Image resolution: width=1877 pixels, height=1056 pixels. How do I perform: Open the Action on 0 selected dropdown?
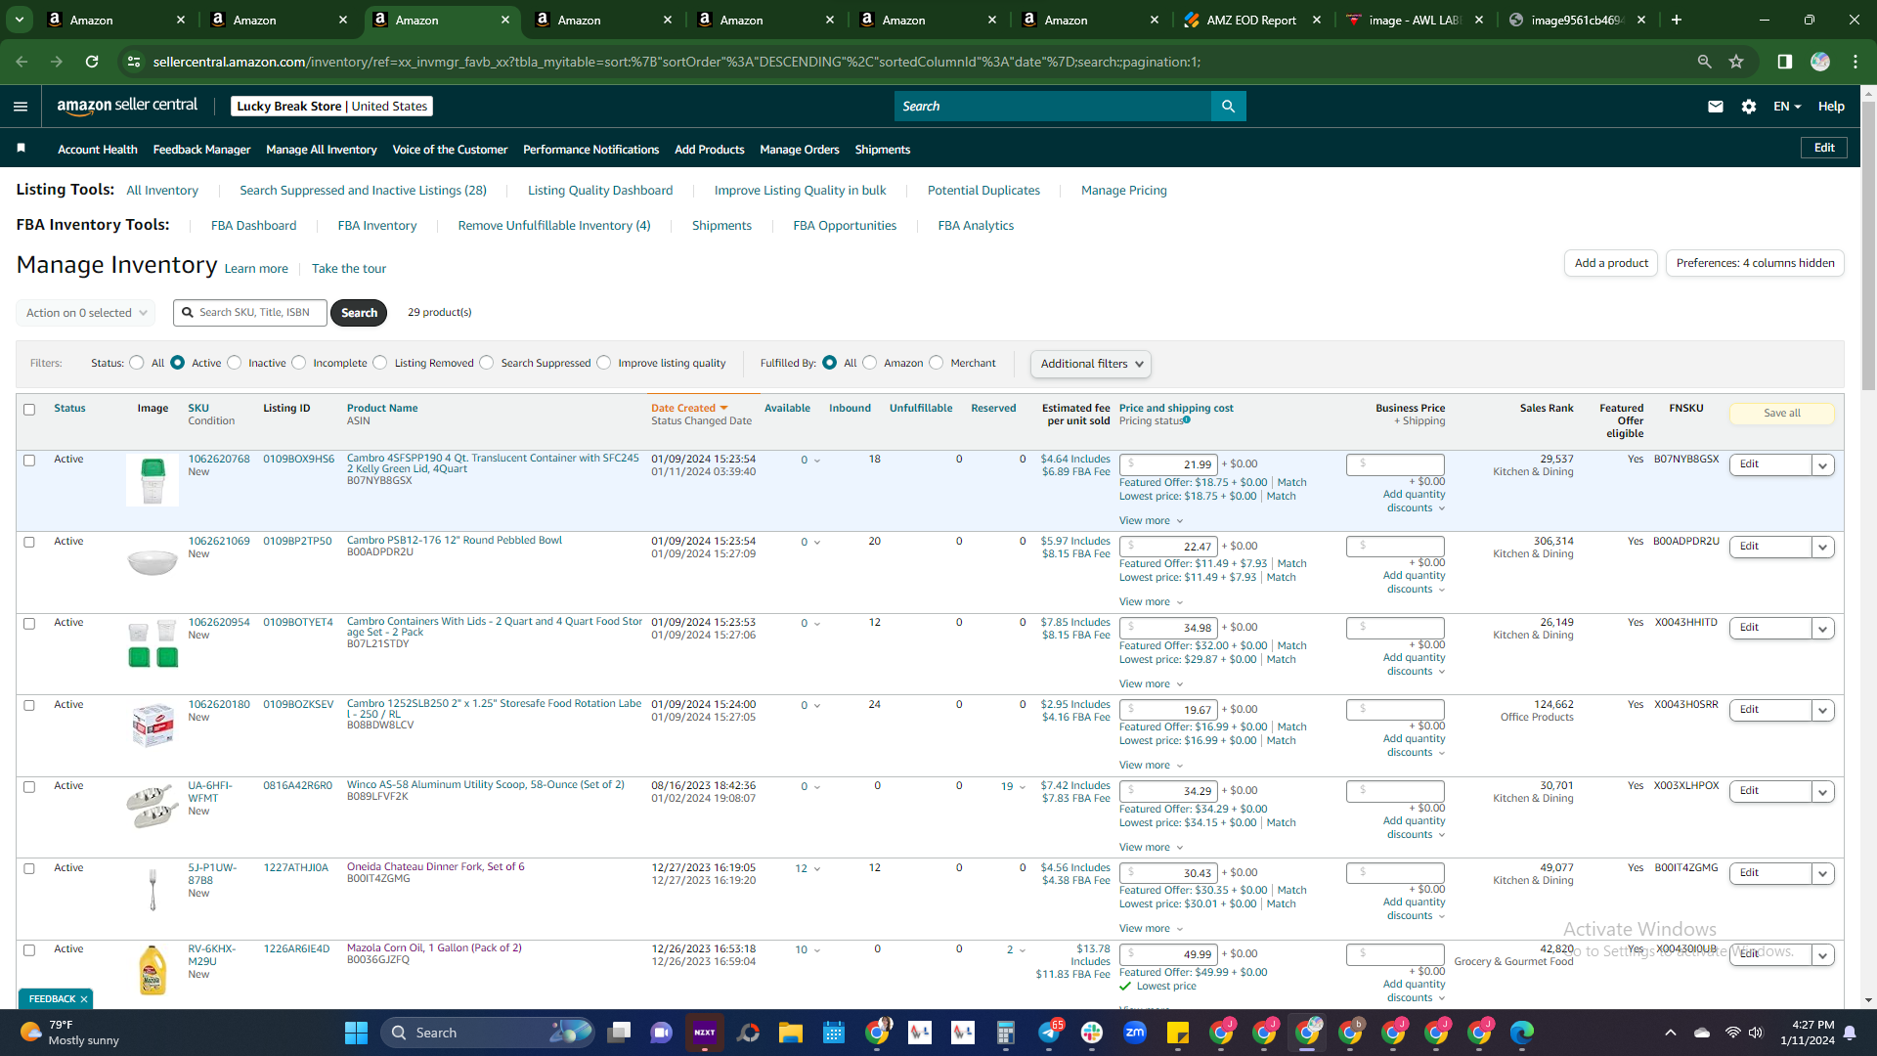[x=86, y=313]
